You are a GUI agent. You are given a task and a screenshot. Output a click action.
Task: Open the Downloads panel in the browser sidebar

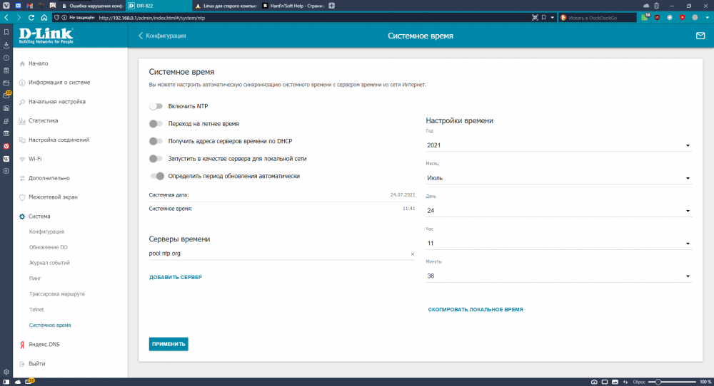pos(6,45)
